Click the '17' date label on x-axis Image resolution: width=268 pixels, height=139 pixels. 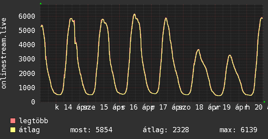[x=163, y=107]
